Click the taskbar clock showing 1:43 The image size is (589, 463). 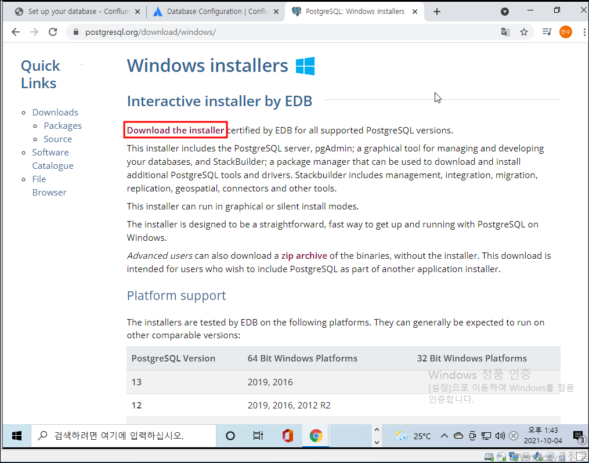pyautogui.click(x=543, y=436)
